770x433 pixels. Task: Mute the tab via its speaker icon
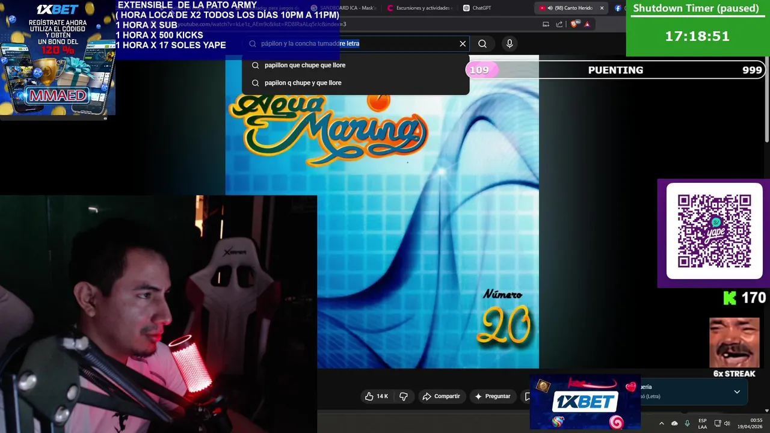(x=550, y=8)
